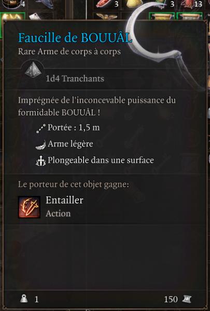Select the winged insect inventory item
This screenshot has width=210, height=311.
pos(107,16)
